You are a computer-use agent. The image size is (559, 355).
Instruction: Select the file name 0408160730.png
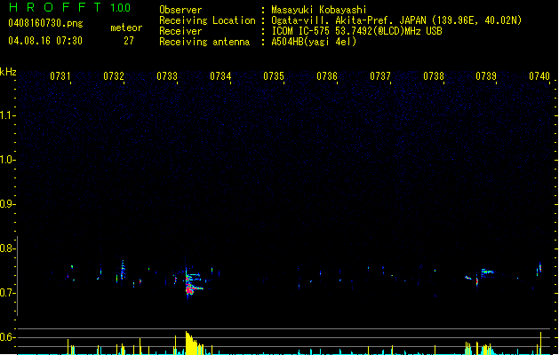click(x=45, y=23)
